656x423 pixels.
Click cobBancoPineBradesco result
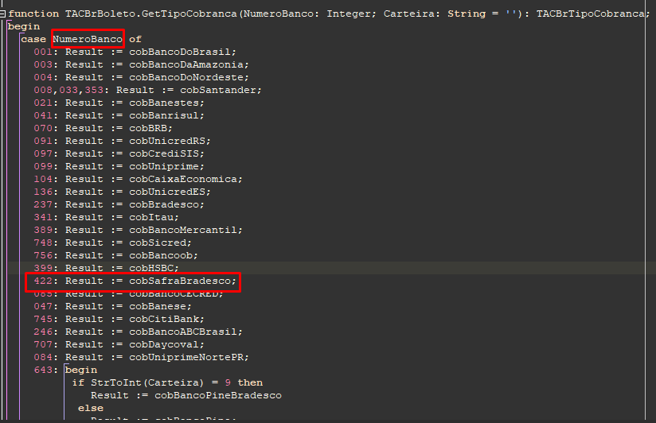(218, 395)
